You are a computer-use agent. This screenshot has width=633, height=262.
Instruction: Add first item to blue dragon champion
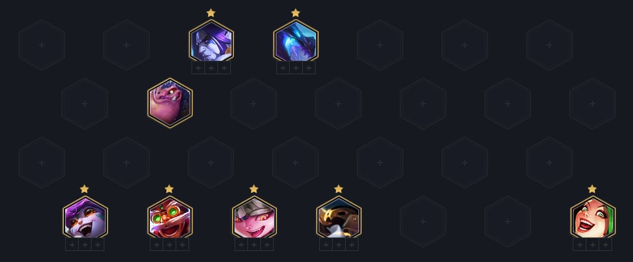[x=283, y=68]
